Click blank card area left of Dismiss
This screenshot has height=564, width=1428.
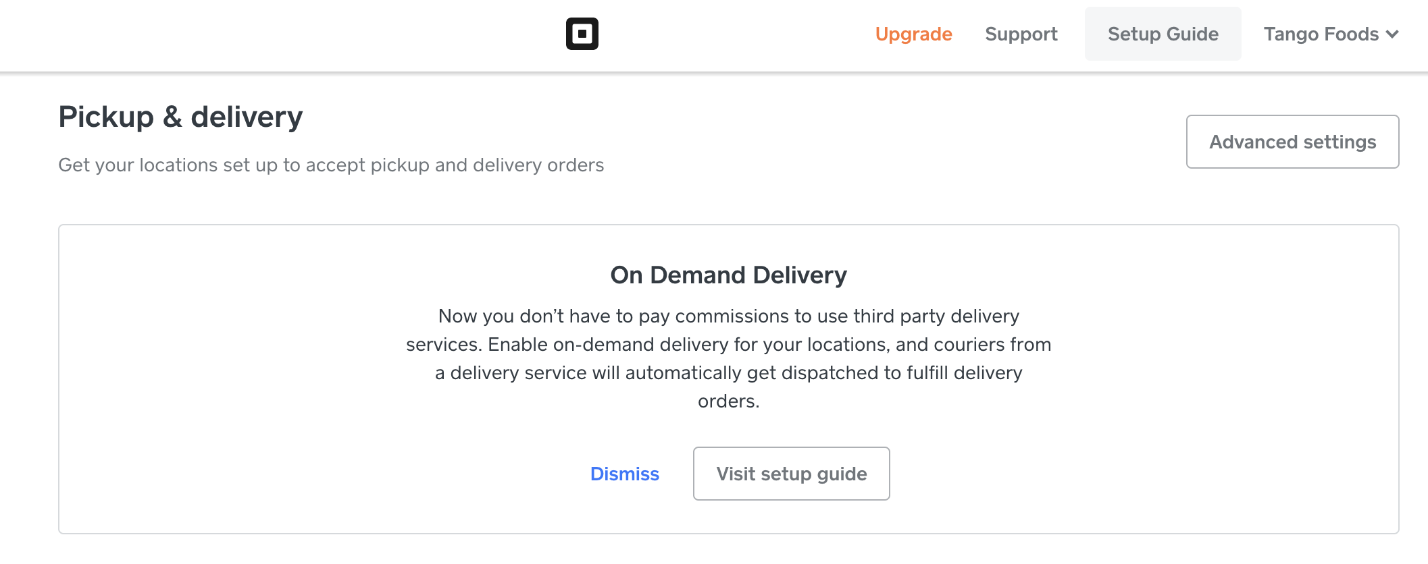(304, 474)
